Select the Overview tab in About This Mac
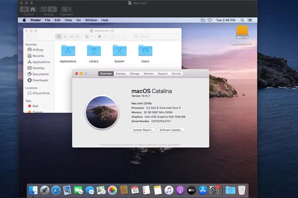Screen dimensions: 298x198 [106, 73]
